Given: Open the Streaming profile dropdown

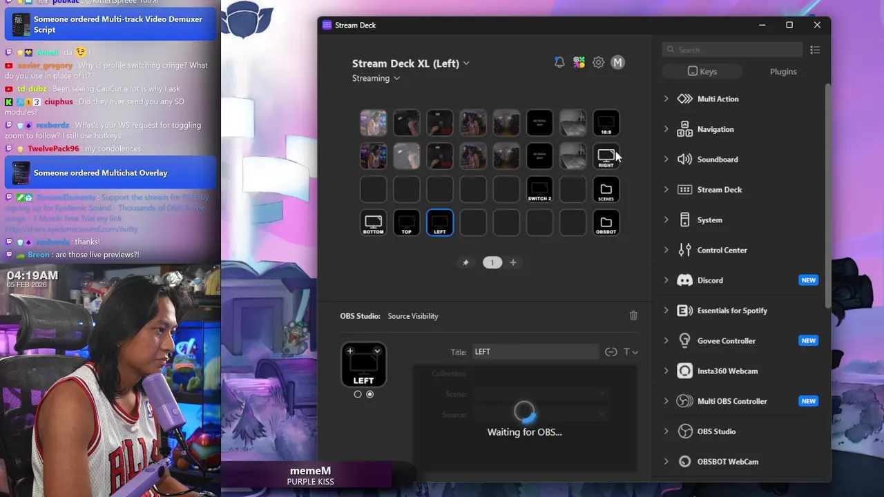Looking at the screenshot, I should [376, 78].
